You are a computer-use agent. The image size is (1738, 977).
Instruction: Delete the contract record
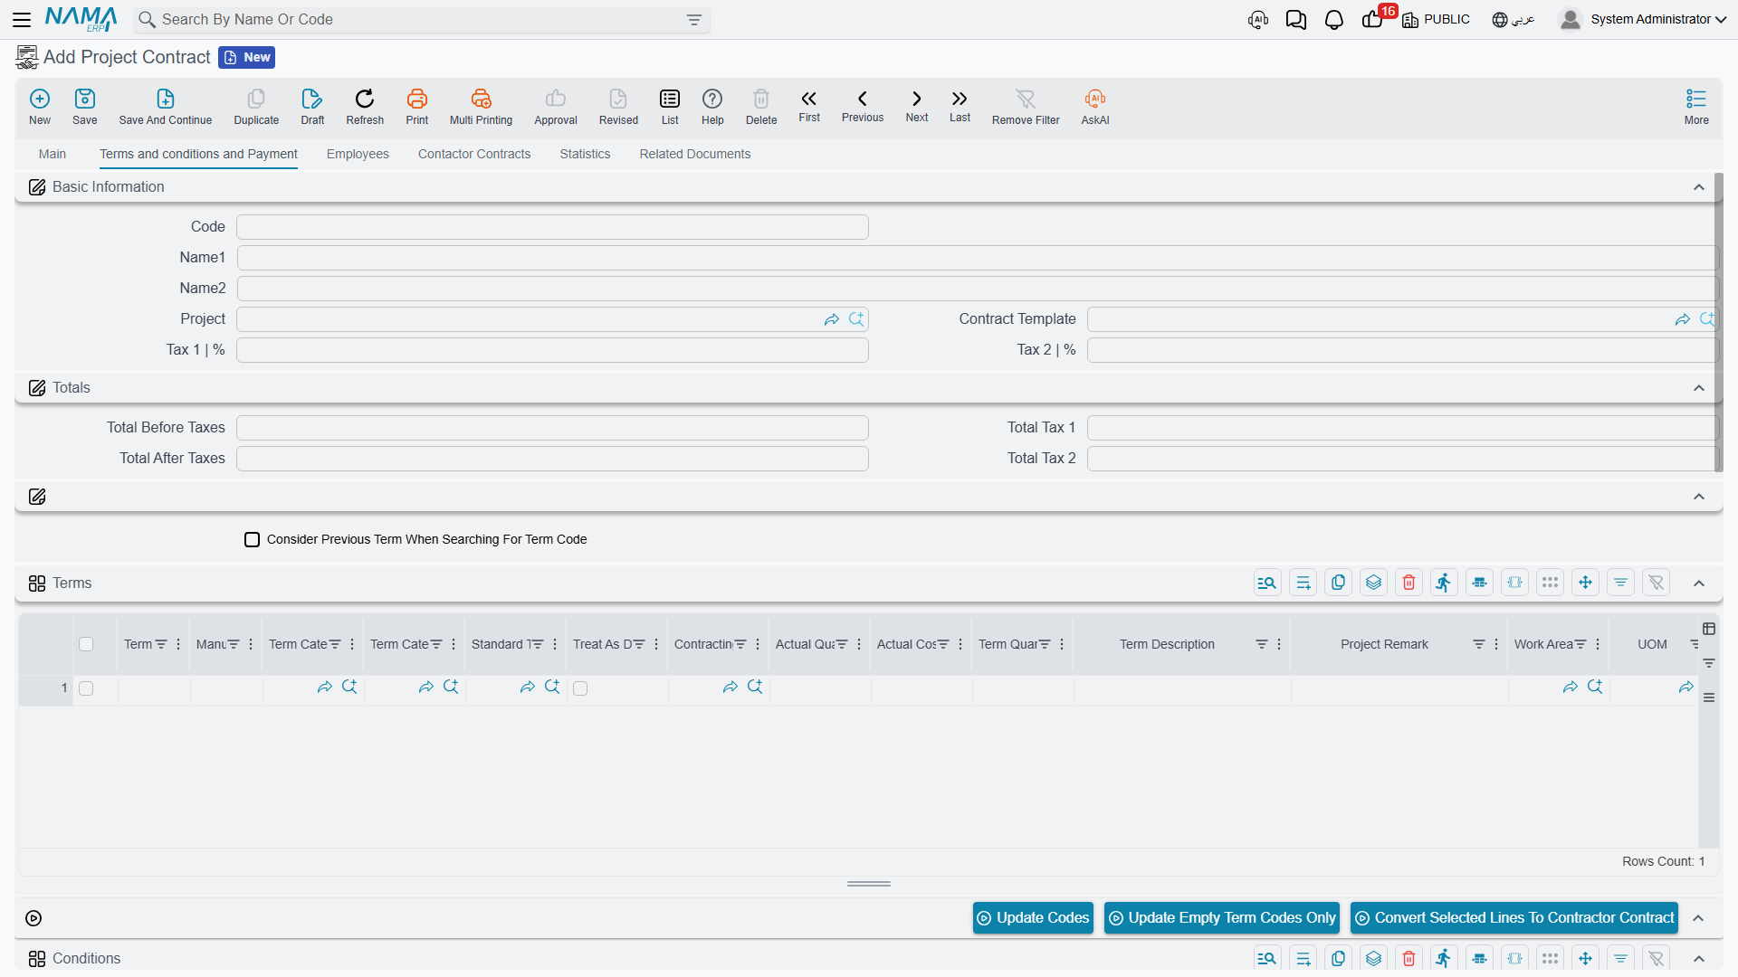coord(761,106)
